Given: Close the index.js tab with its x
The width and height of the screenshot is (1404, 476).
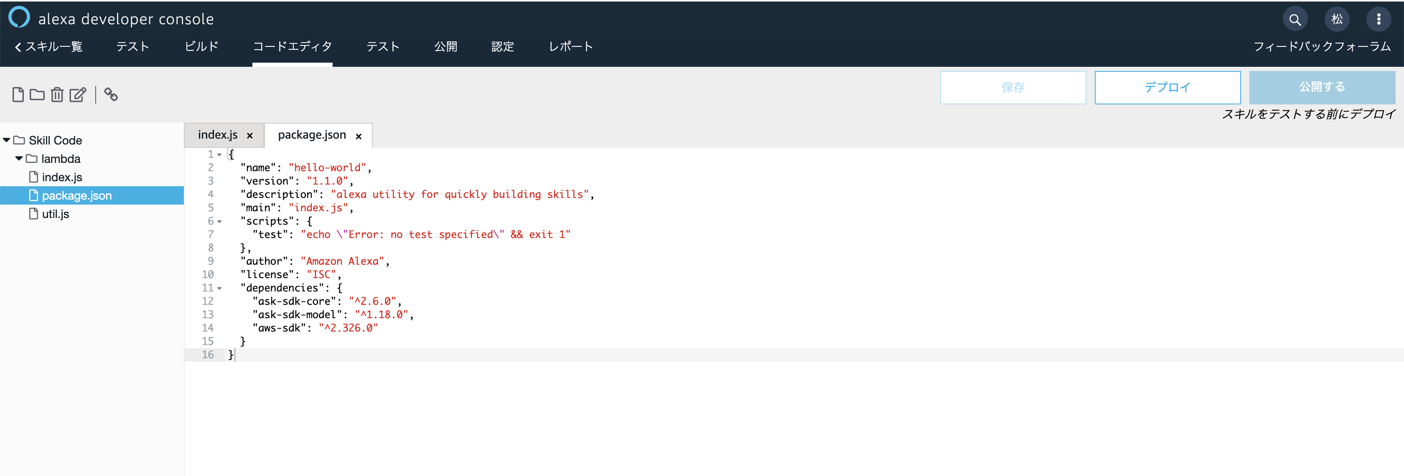Looking at the screenshot, I should tap(249, 136).
